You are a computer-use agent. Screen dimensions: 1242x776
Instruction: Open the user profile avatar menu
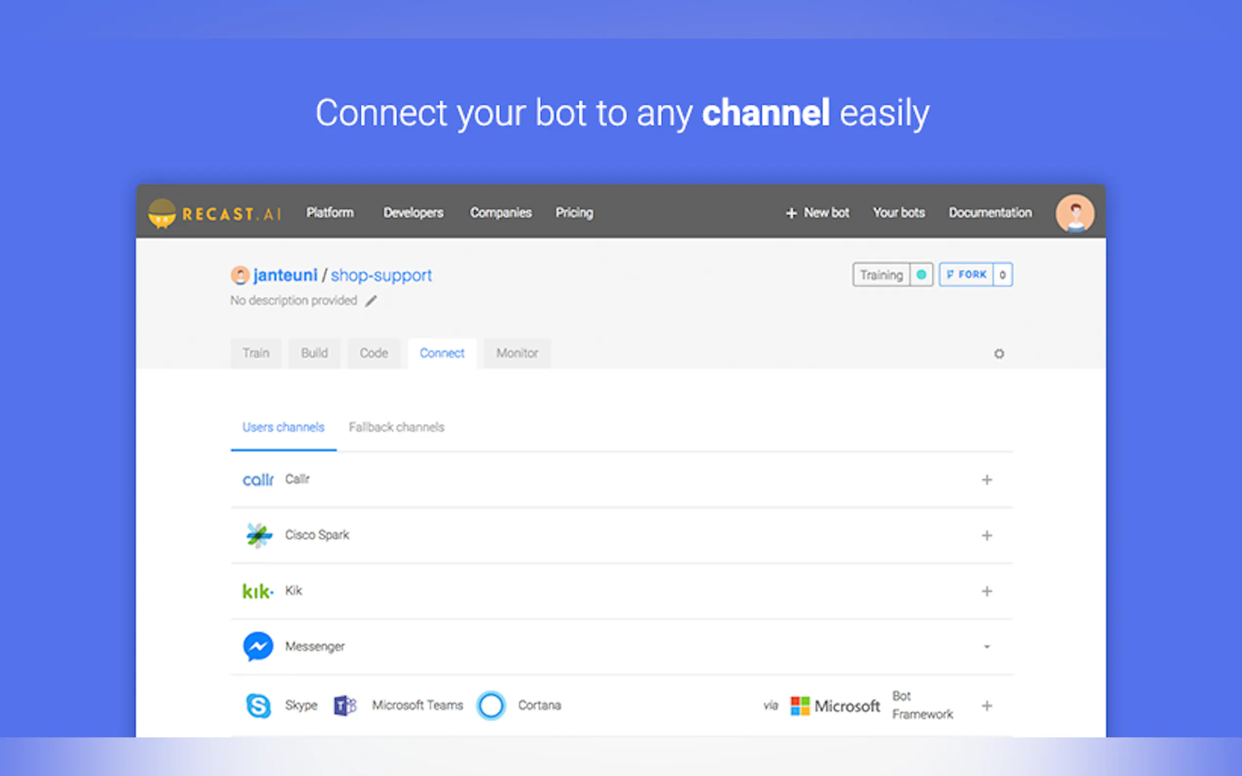(x=1075, y=214)
